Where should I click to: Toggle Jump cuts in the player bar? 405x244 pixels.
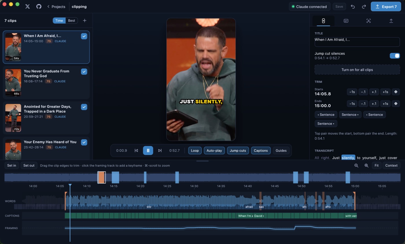click(x=238, y=150)
